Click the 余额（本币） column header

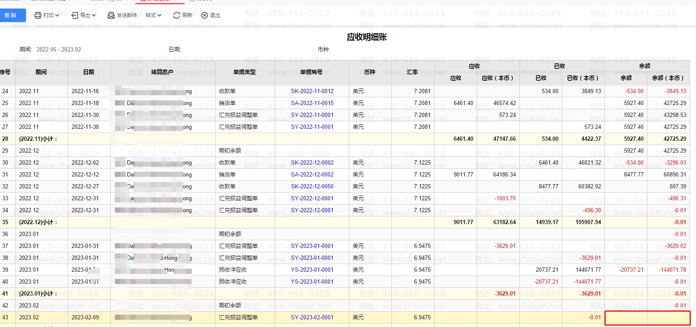click(668, 78)
